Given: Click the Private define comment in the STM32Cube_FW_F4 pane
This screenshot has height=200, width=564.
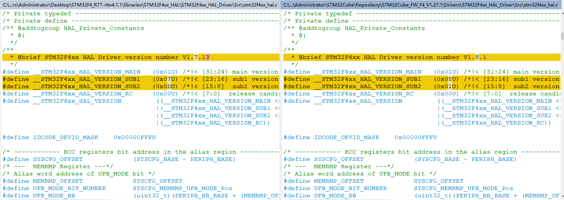Looking at the screenshot, I should (x=421, y=21).
